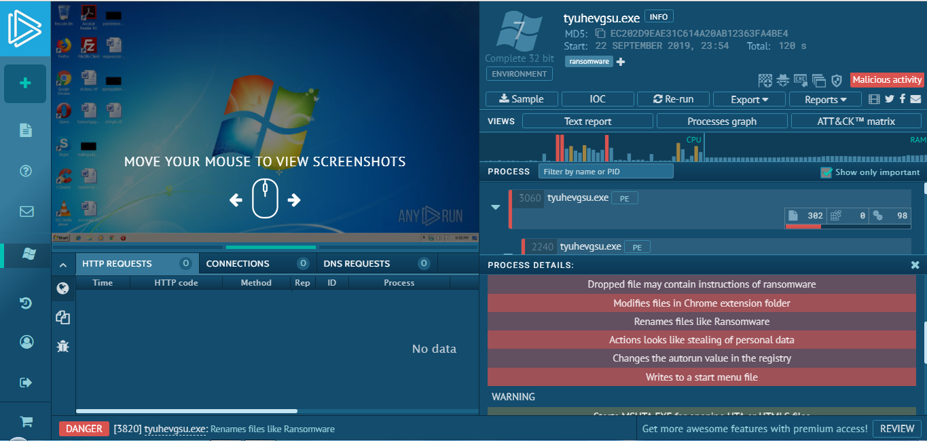927x441 pixels.
Task: Select process row 2240 tyuhevgsu.exe
Action: pyautogui.click(x=716, y=246)
